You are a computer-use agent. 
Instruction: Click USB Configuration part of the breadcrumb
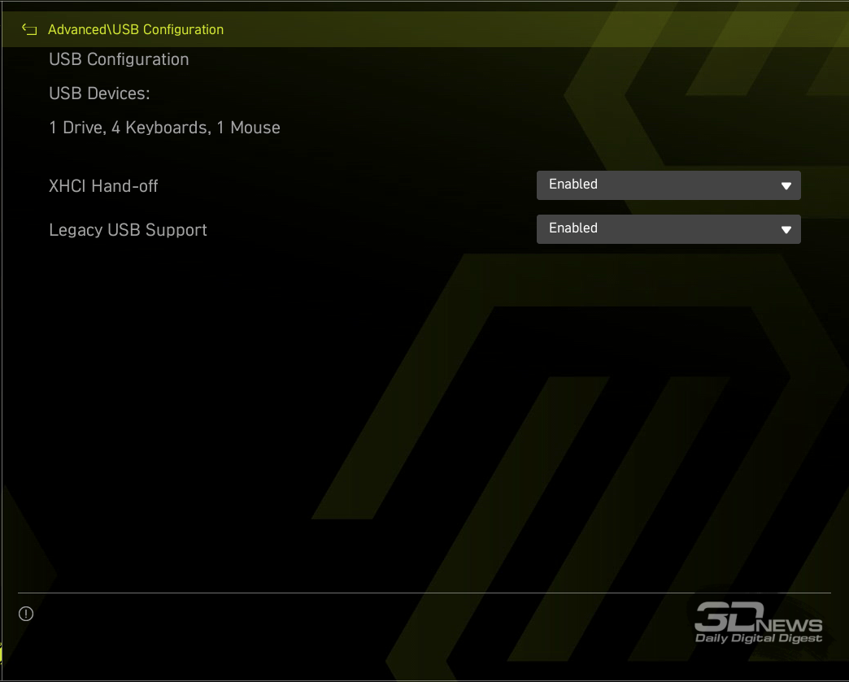168,30
